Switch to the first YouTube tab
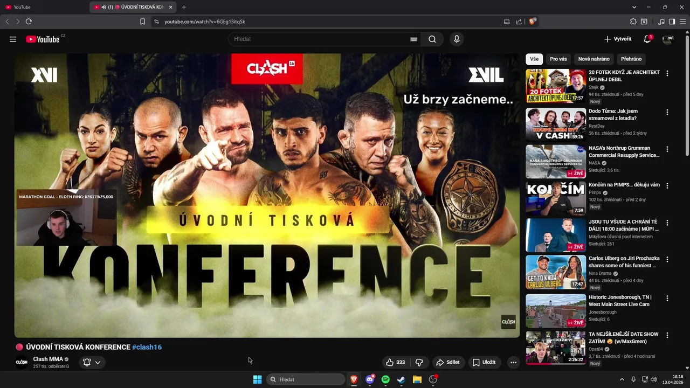The height and width of the screenshot is (388, 690). click(45, 7)
